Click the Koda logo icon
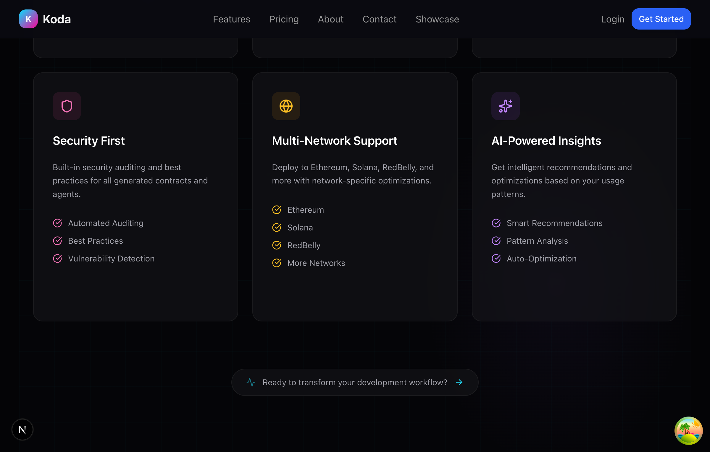This screenshot has height=452, width=710. pos(28,19)
